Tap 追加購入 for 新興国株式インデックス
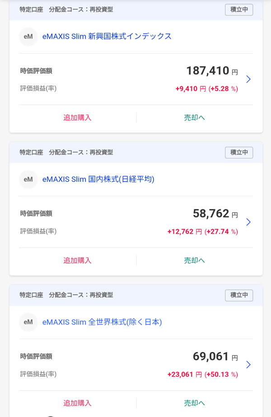The height and width of the screenshot is (417, 271). (x=77, y=118)
